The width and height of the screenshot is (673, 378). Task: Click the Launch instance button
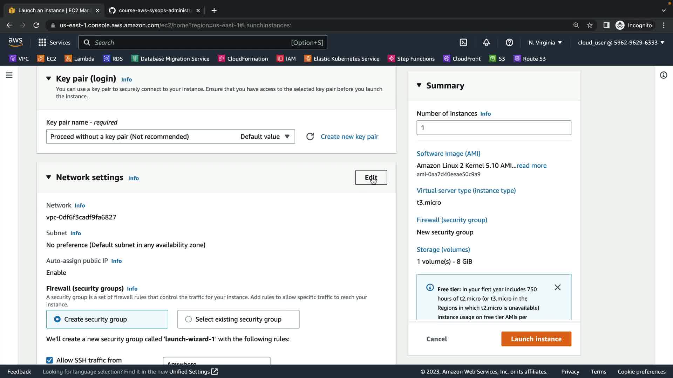pos(536,339)
